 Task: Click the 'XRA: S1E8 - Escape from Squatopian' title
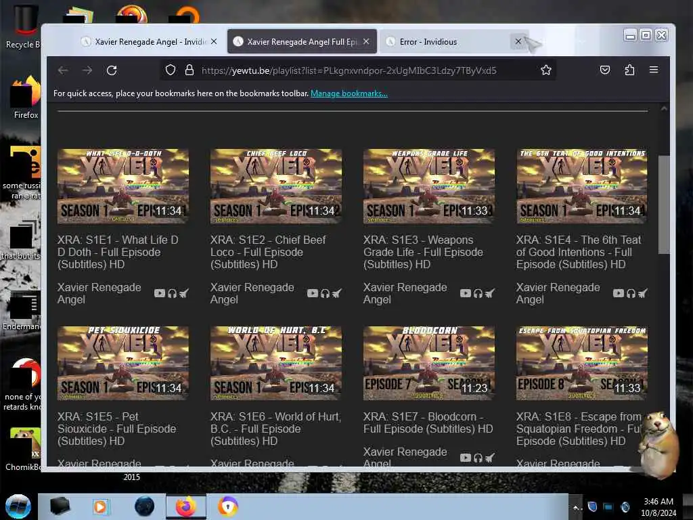coord(579,429)
